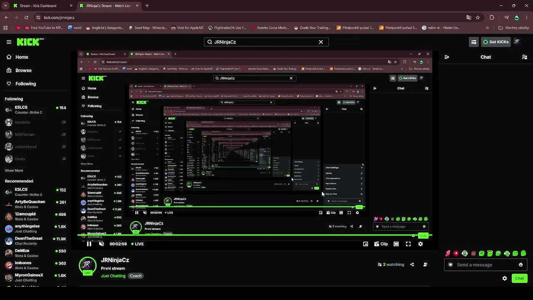Viewport: 533px width, 300px height.
Task: Open recommended imbones channel
Action: click(x=35, y=265)
